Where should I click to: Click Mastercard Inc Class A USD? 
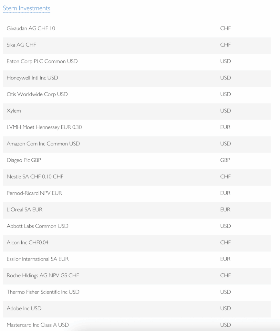[x=37, y=325]
